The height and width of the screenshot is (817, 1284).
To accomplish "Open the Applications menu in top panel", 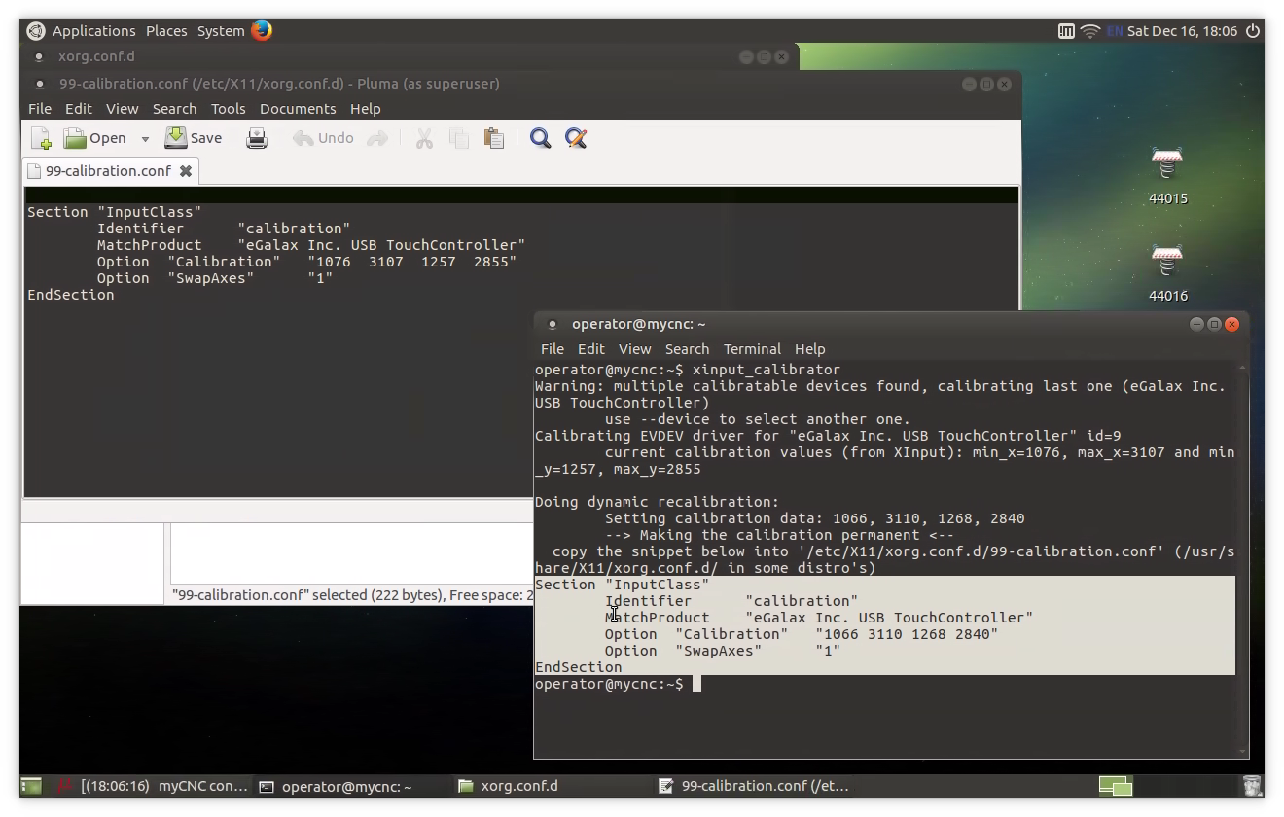I will 93,31.
